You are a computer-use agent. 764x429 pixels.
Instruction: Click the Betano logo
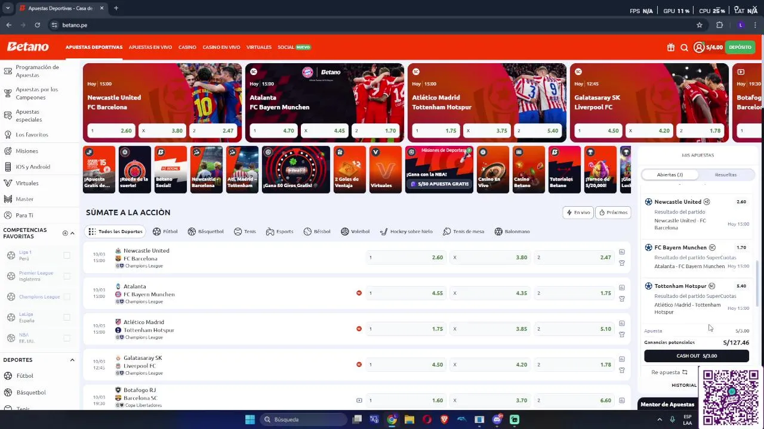click(x=27, y=46)
